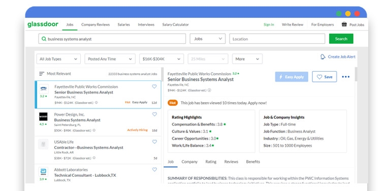Open the $16K-$304K salary range dropdown
The width and height of the screenshot is (387, 191).
coord(162,59)
